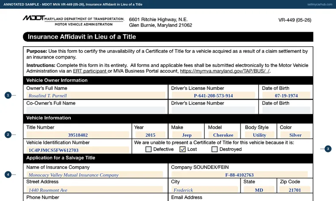Click the Phone Number label
Image resolution: width=336 pixels, height=201 pixels.
[42, 197]
